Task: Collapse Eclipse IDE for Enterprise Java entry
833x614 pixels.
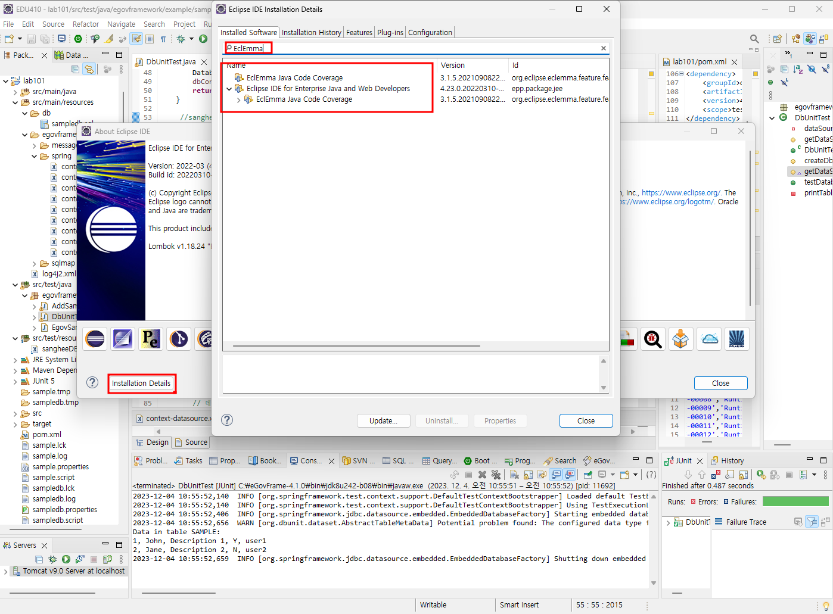Action: (x=229, y=89)
